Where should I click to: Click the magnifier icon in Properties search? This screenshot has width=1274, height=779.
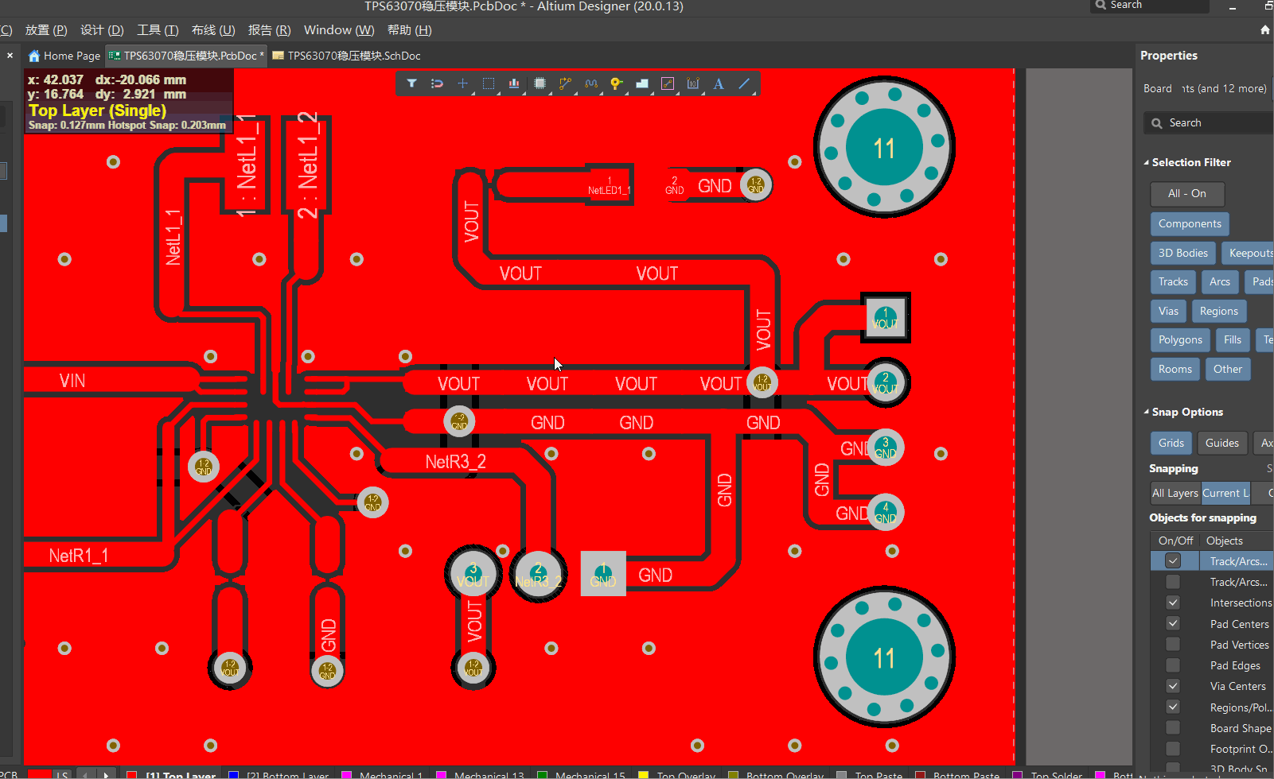pyautogui.click(x=1157, y=123)
